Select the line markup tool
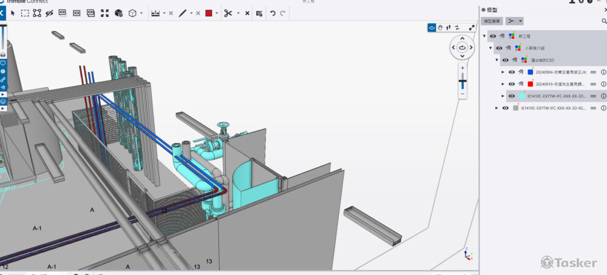The image size is (607, 275). point(182,13)
